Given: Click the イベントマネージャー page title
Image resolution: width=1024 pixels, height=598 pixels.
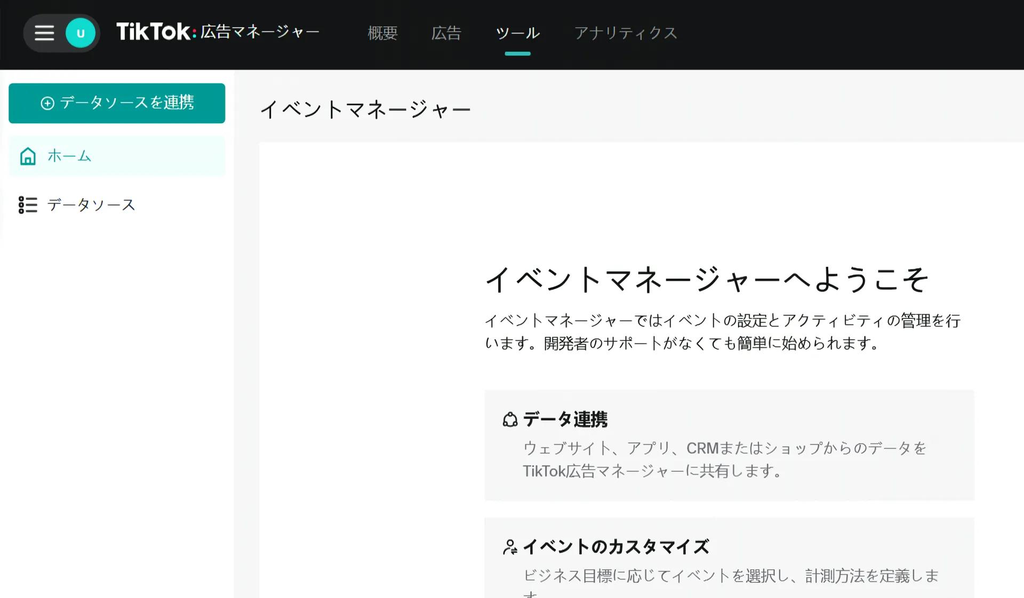Looking at the screenshot, I should point(365,109).
